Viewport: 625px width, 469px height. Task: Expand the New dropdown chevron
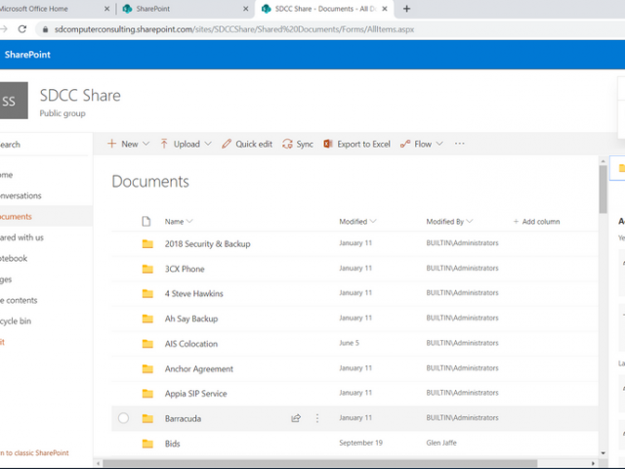146,144
